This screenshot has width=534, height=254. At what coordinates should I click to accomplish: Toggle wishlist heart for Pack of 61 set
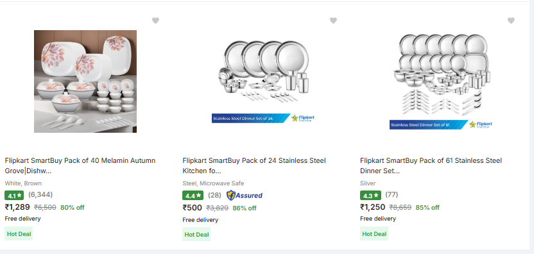pyautogui.click(x=511, y=21)
